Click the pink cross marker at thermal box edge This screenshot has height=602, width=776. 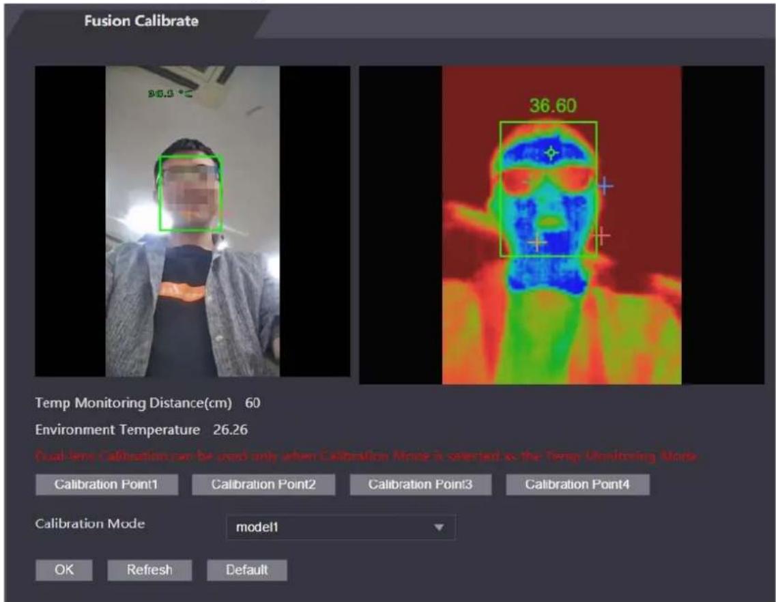pyautogui.click(x=601, y=235)
